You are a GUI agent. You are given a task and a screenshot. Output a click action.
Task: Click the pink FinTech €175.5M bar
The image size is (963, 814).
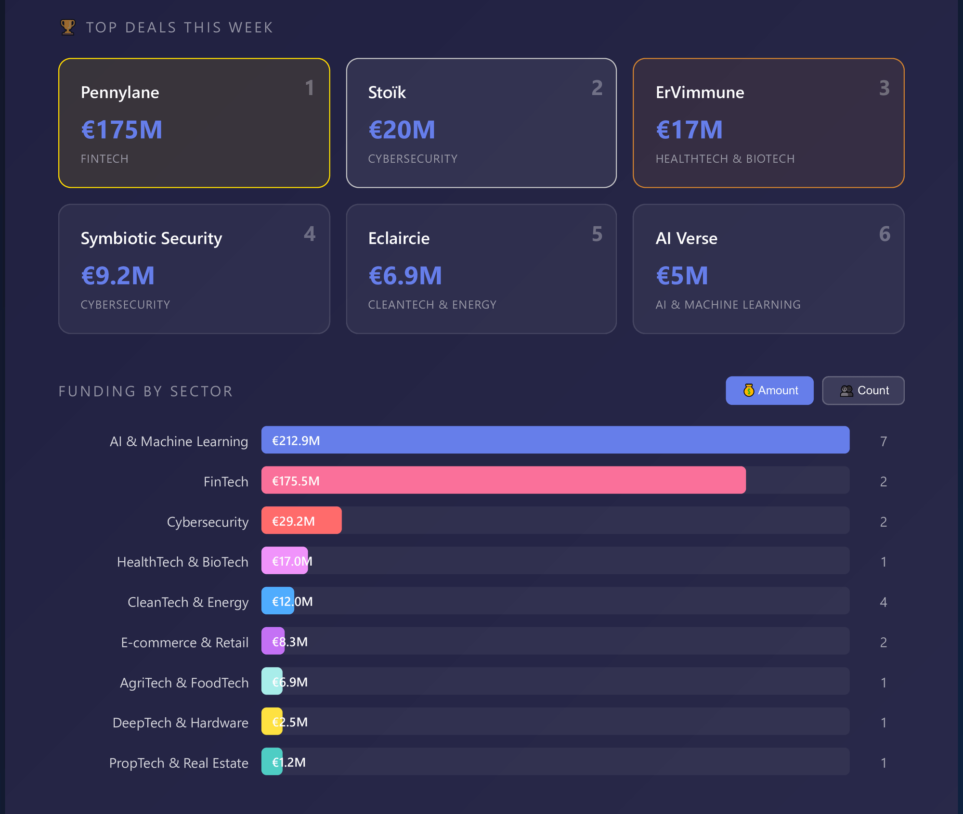tap(503, 480)
